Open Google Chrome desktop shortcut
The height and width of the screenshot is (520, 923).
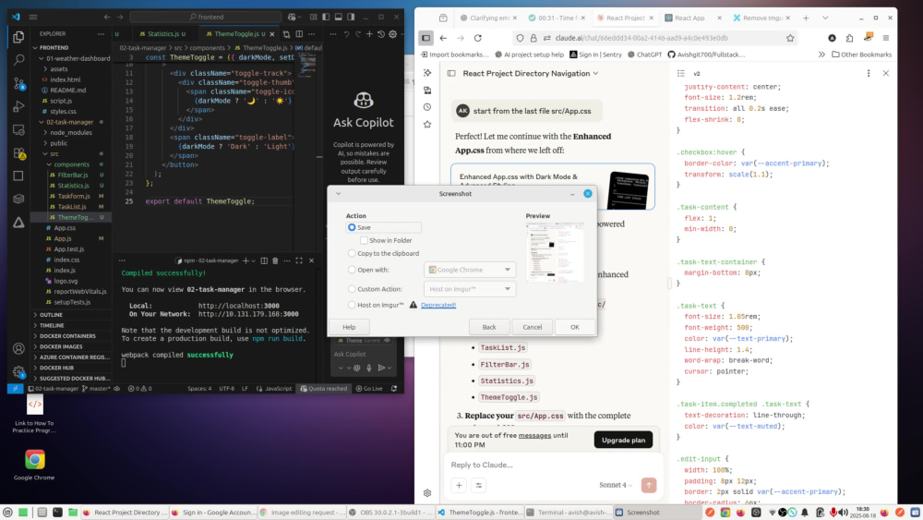(34, 465)
